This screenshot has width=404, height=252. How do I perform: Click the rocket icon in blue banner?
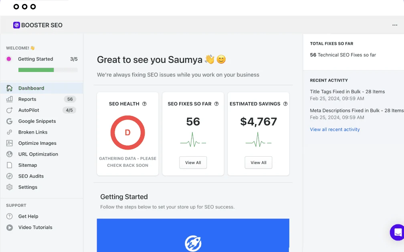(x=193, y=243)
